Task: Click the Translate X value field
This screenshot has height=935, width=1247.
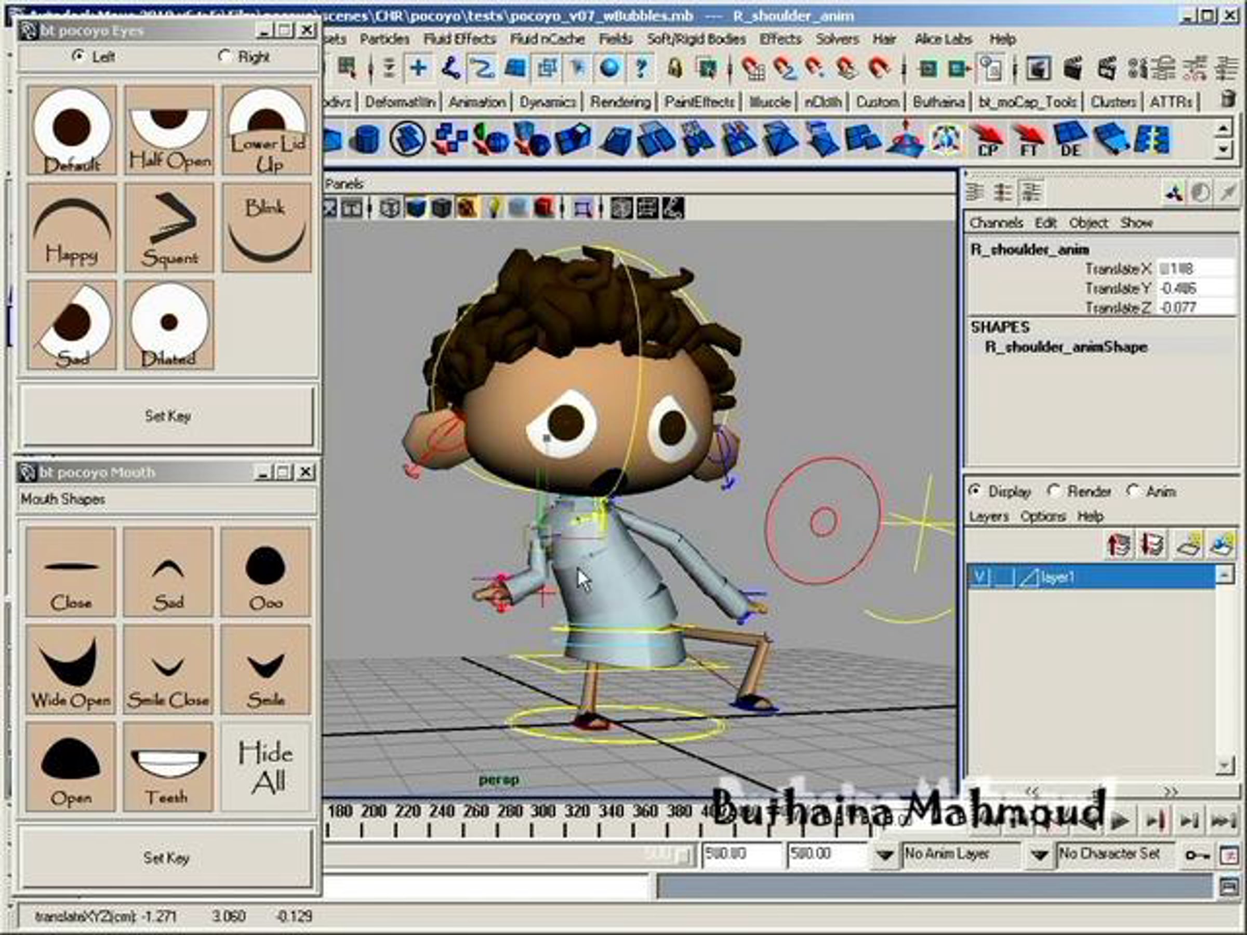Action: pyautogui.click(x=1195, y=269)
